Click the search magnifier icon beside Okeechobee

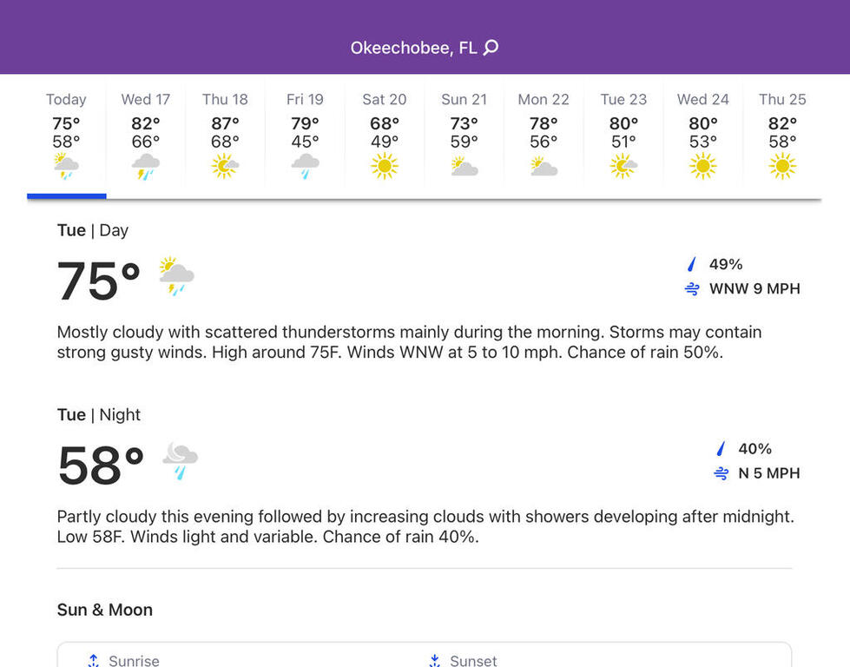[x=491, y=48]
